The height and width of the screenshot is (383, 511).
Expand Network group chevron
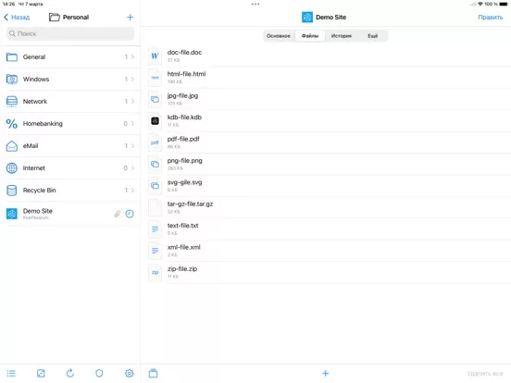132,101
